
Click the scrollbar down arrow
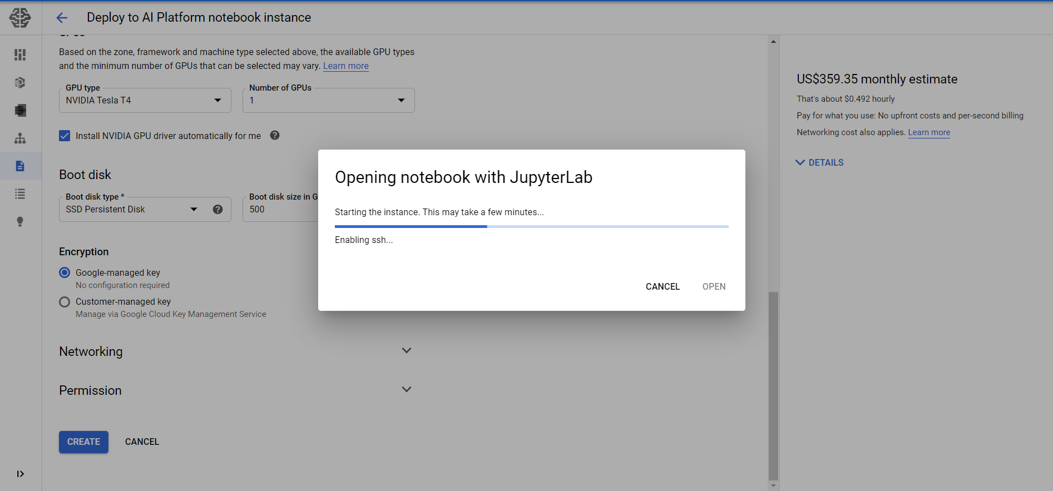pos(773,486)
